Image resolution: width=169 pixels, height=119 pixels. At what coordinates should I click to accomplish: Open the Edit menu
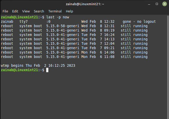pos(15,11)
